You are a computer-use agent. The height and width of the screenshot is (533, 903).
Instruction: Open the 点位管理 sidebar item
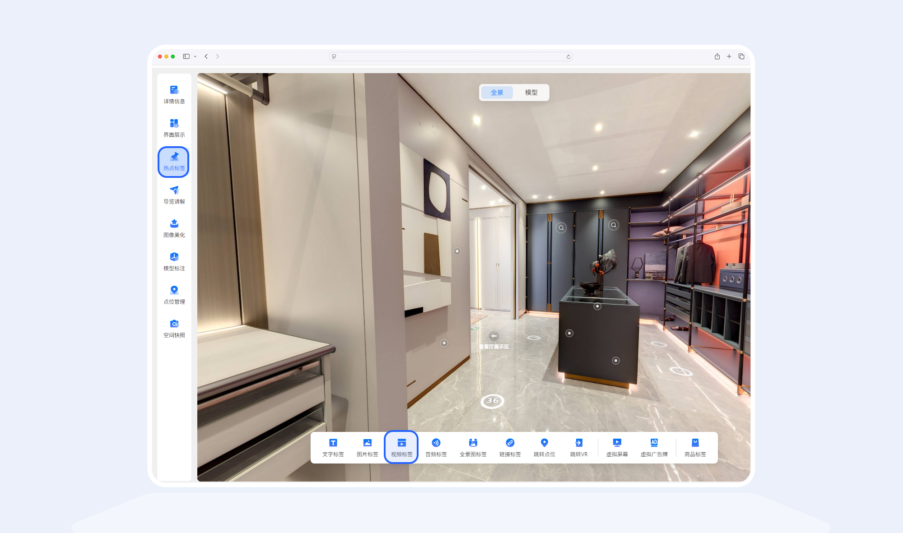[x=174, y=295]
